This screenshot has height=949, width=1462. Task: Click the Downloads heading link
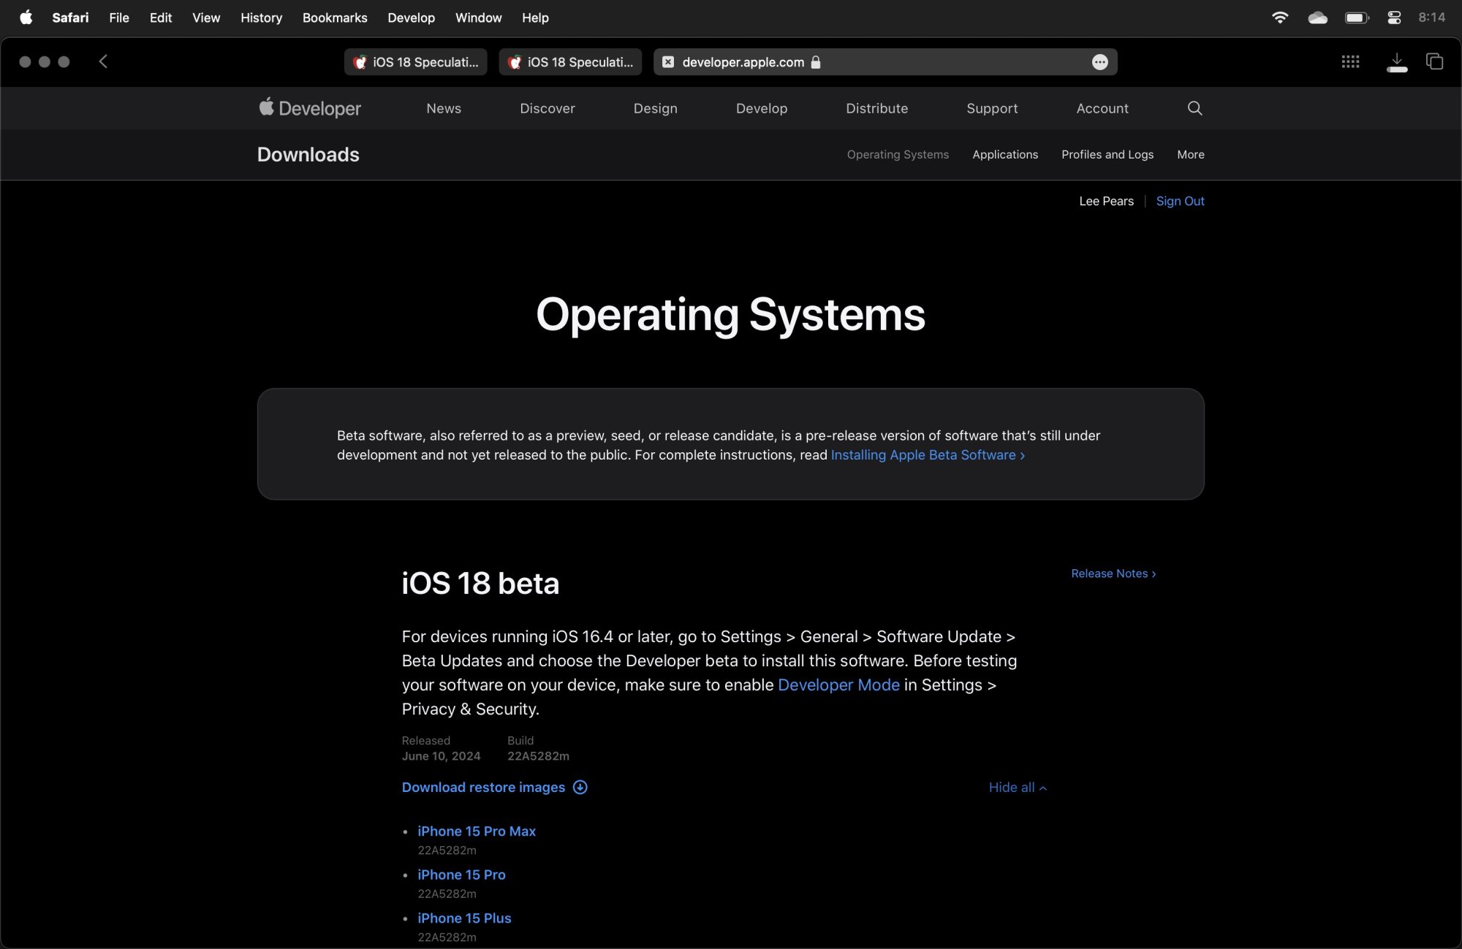(x=308, y=154)
